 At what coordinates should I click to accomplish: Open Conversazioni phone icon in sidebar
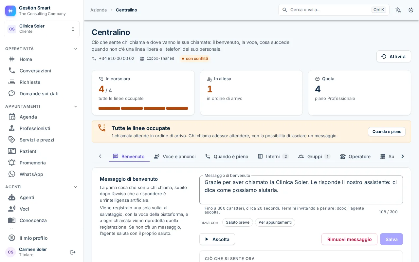pyautogui.click(x=12, y=71)
